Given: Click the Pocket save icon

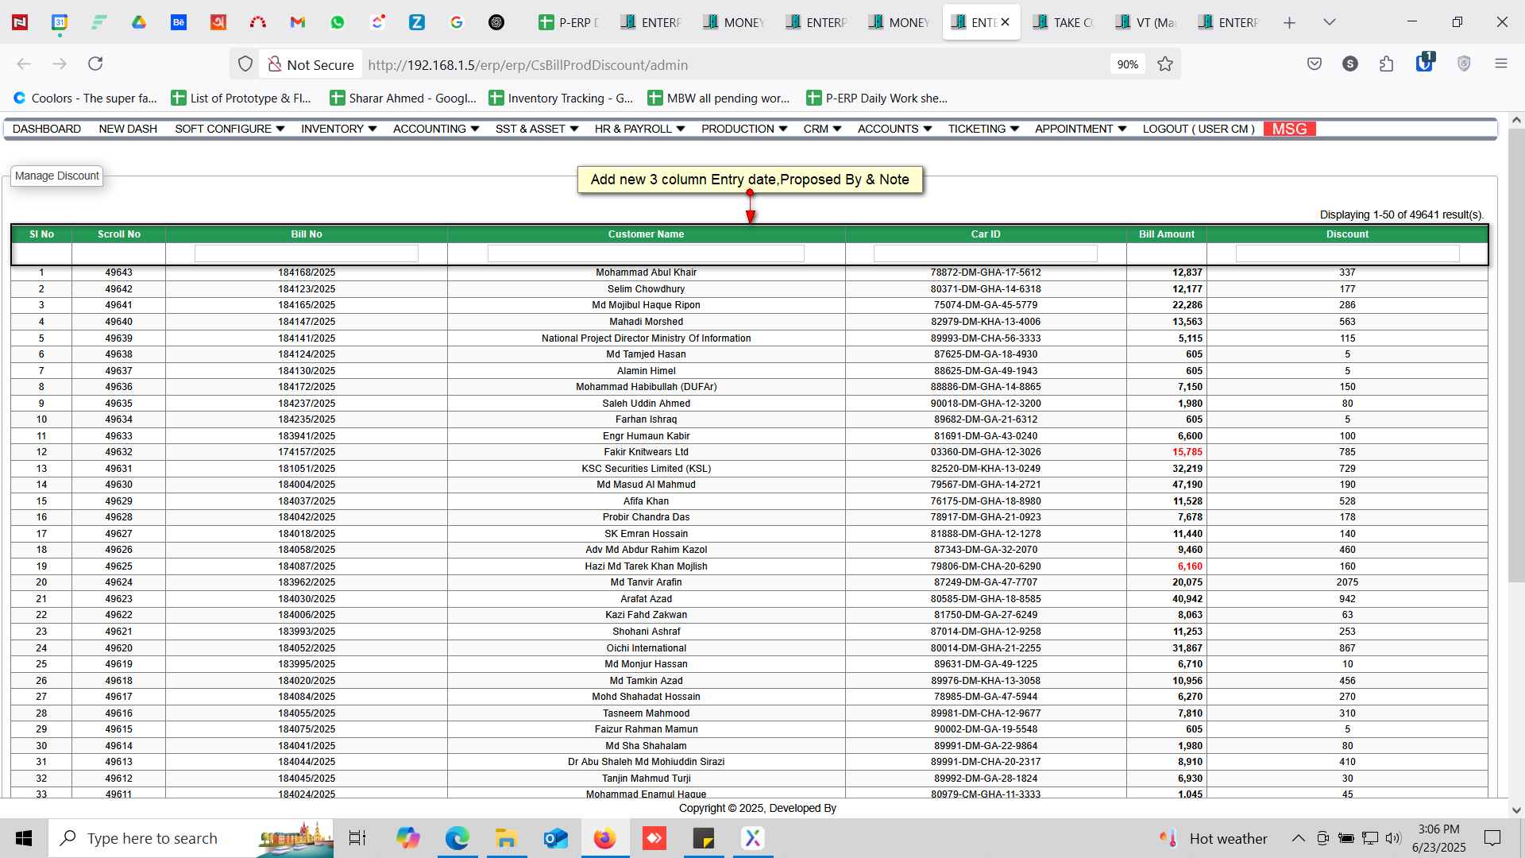Looking at the screenshot, I should tap(1315, 64).
